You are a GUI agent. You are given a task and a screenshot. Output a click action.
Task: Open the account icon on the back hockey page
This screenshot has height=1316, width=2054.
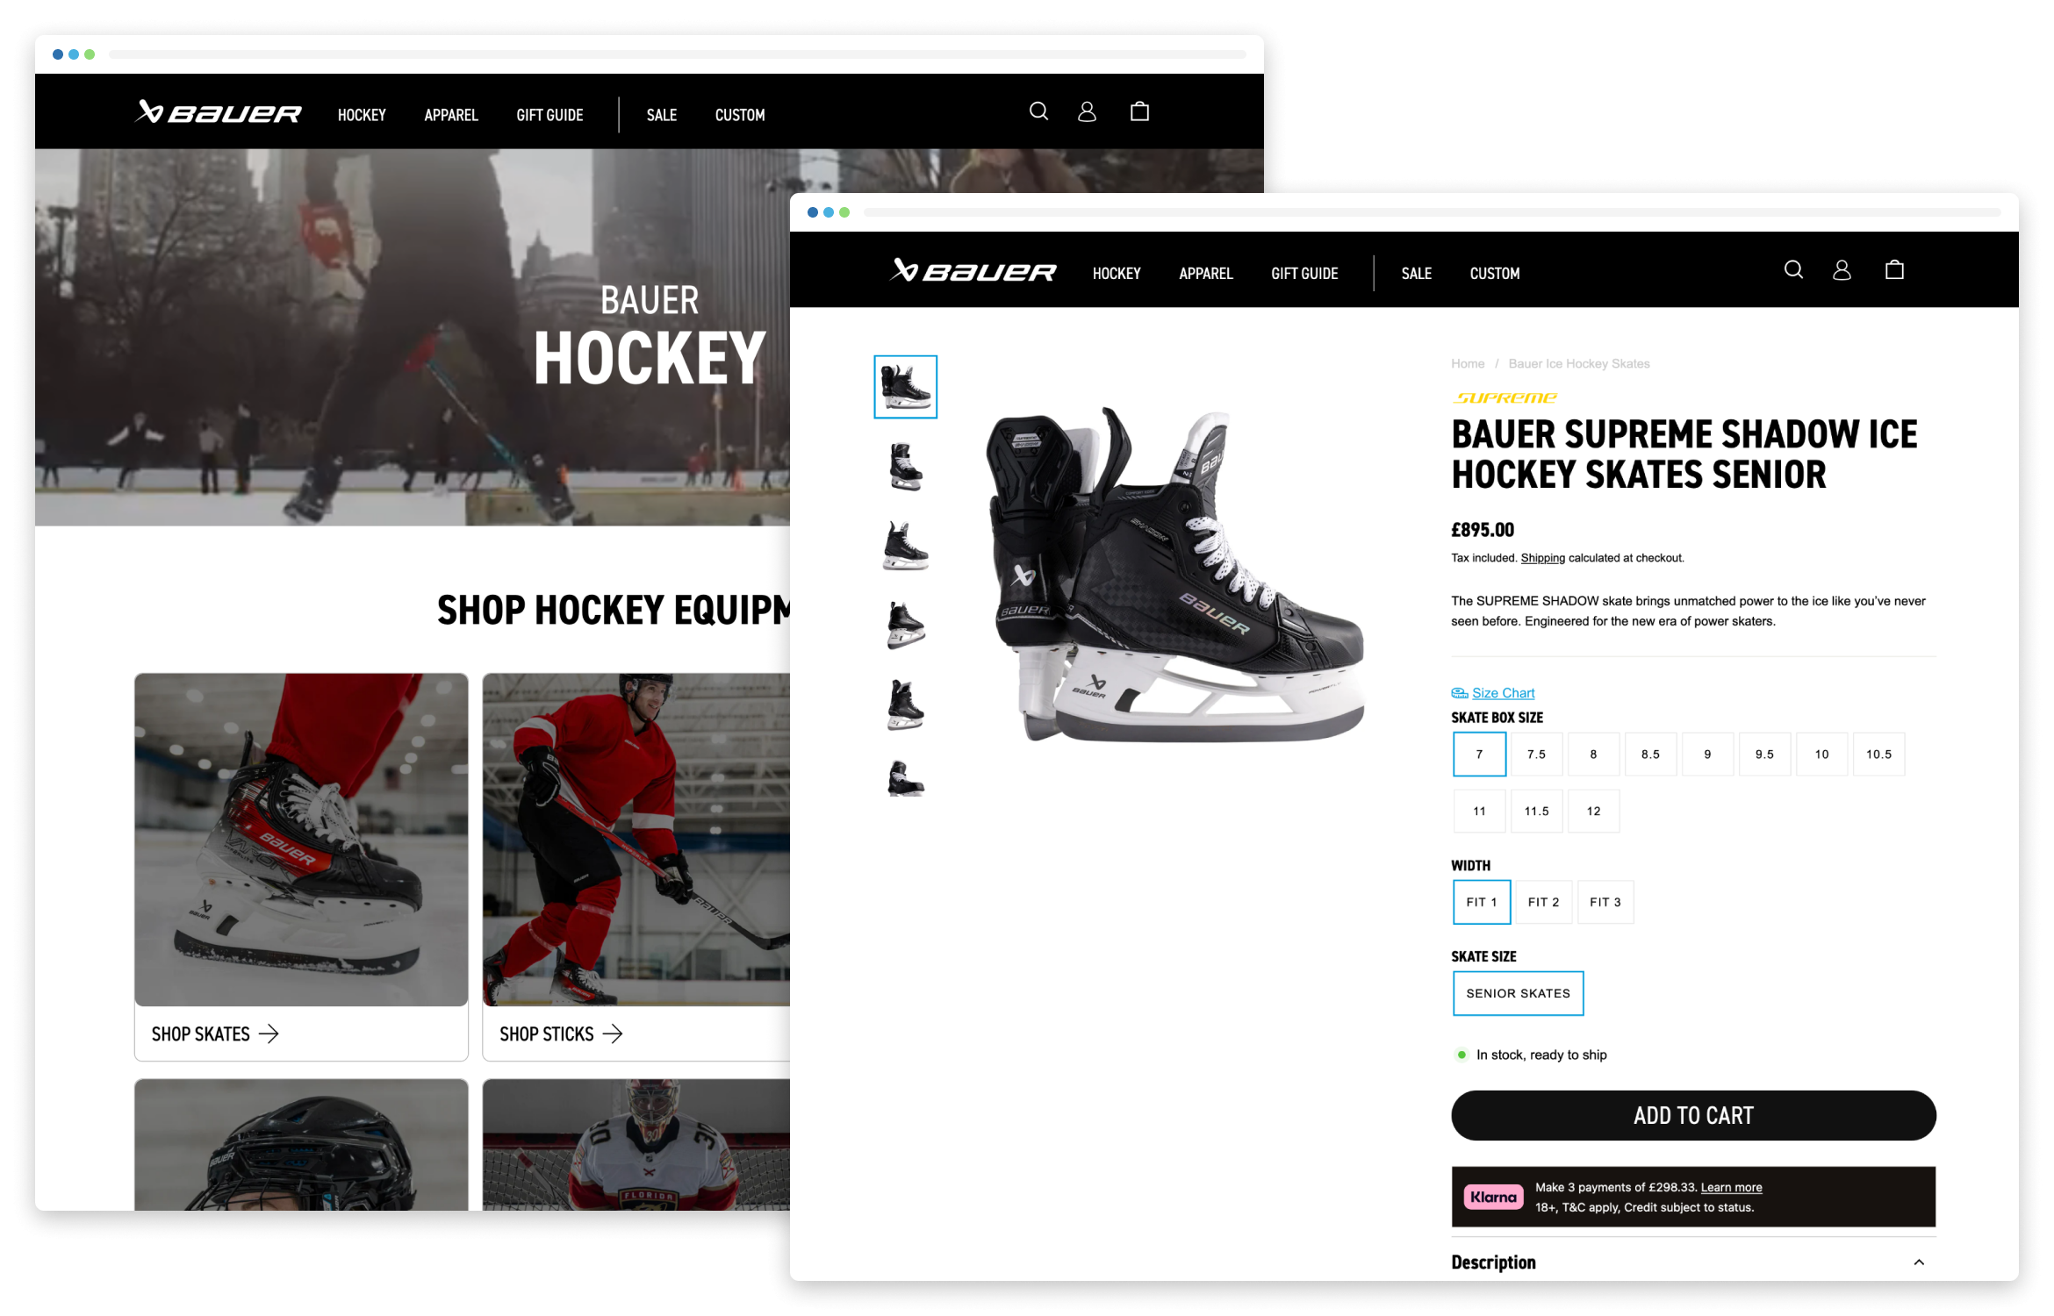1087,111
